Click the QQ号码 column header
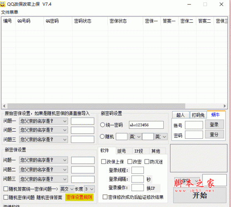The height and width of the screenshot is (207, 231). click(x=29, y=21)
